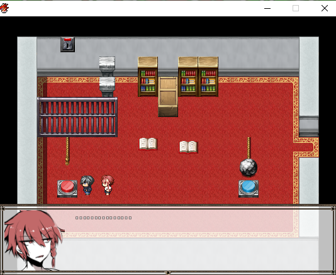Click the middle bookshelf
The width and height of the screenshot is (336, 275).
[x=188, y=77]
